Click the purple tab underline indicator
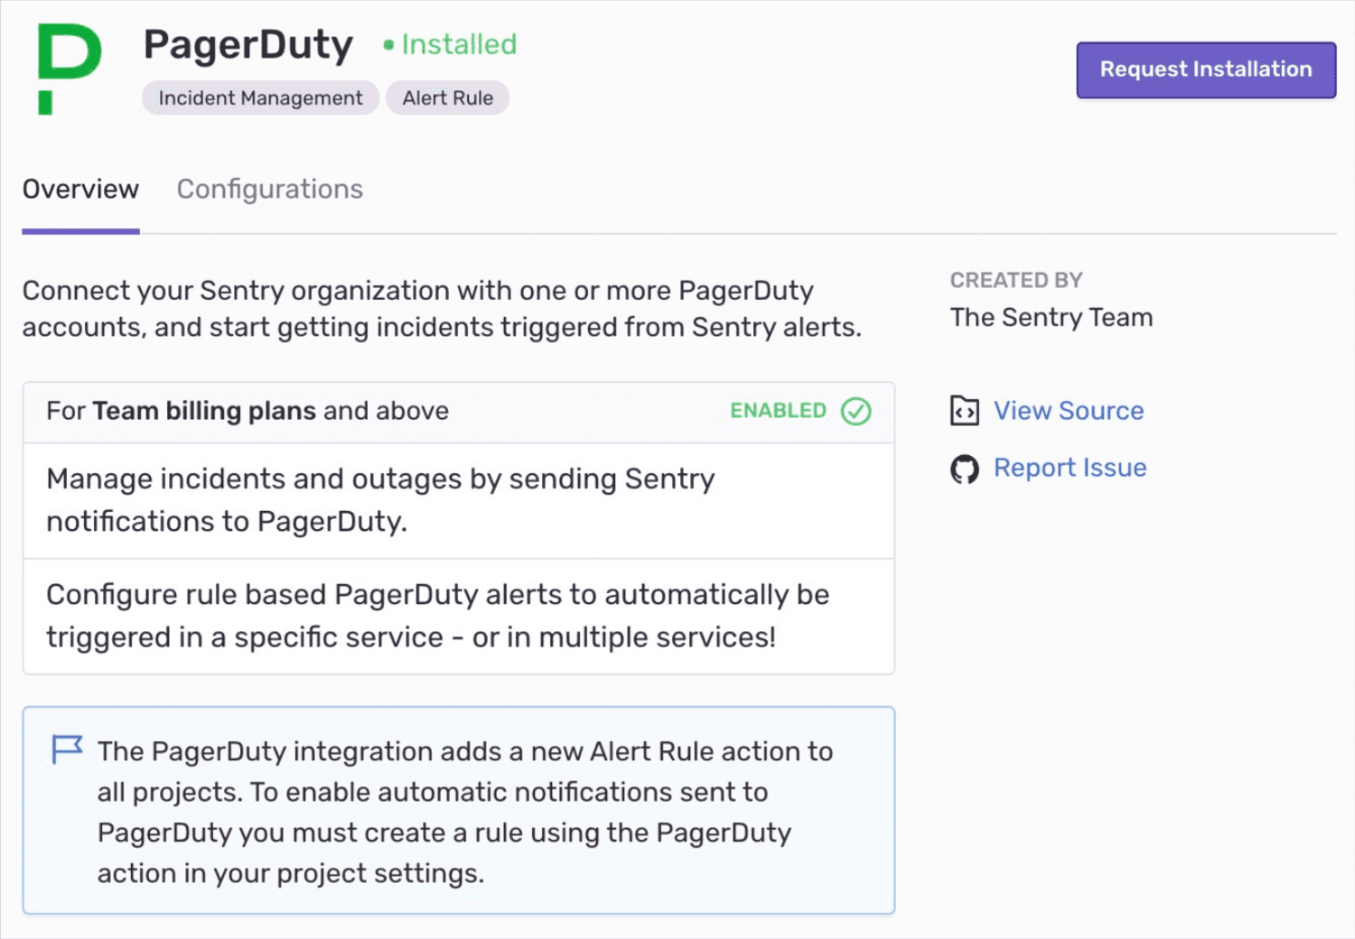The height and width of the screenshot is (939, 1355). point(79,232)
